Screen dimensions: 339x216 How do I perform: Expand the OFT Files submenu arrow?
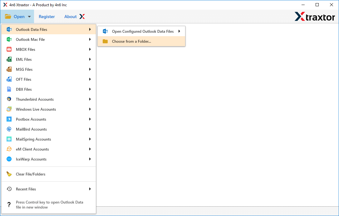click(90, 79)
